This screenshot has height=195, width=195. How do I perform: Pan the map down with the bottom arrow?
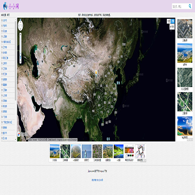[21, 29]
